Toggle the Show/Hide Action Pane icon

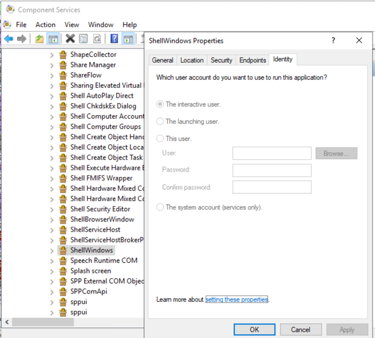point(128,39)
